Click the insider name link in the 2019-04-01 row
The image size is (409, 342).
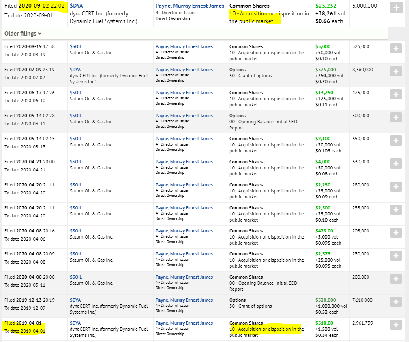coord(184,323)
